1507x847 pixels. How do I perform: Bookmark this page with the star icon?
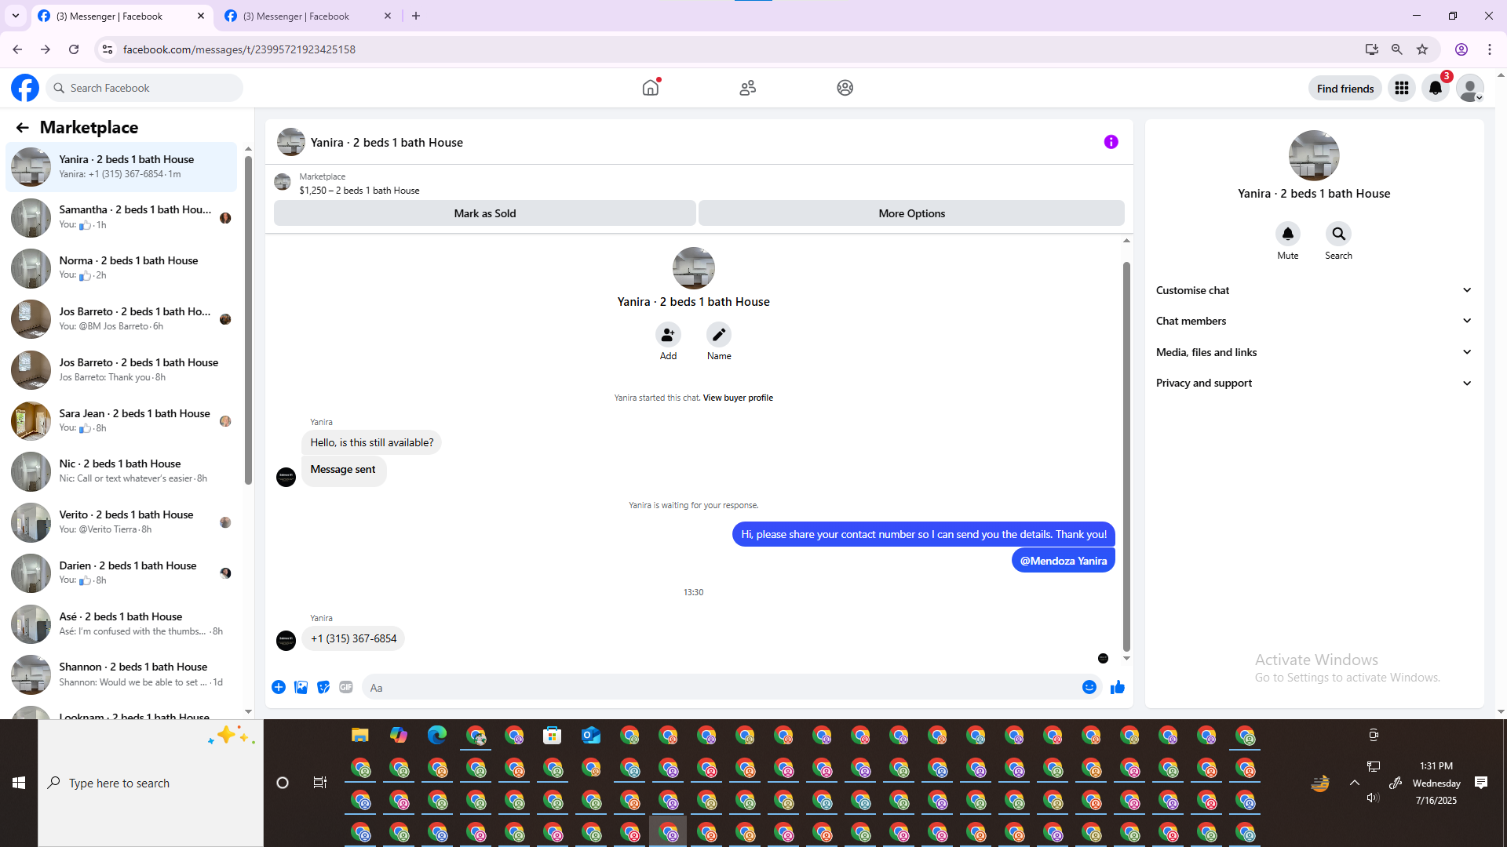(x=1422, y=49)
